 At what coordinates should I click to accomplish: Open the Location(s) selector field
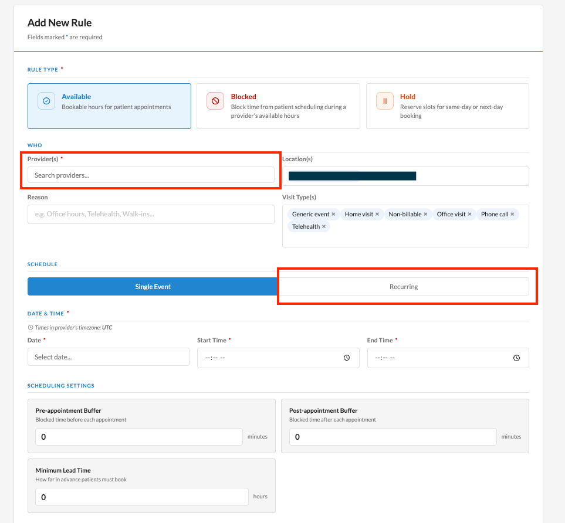pyautogui.click(x=405, y=176)
